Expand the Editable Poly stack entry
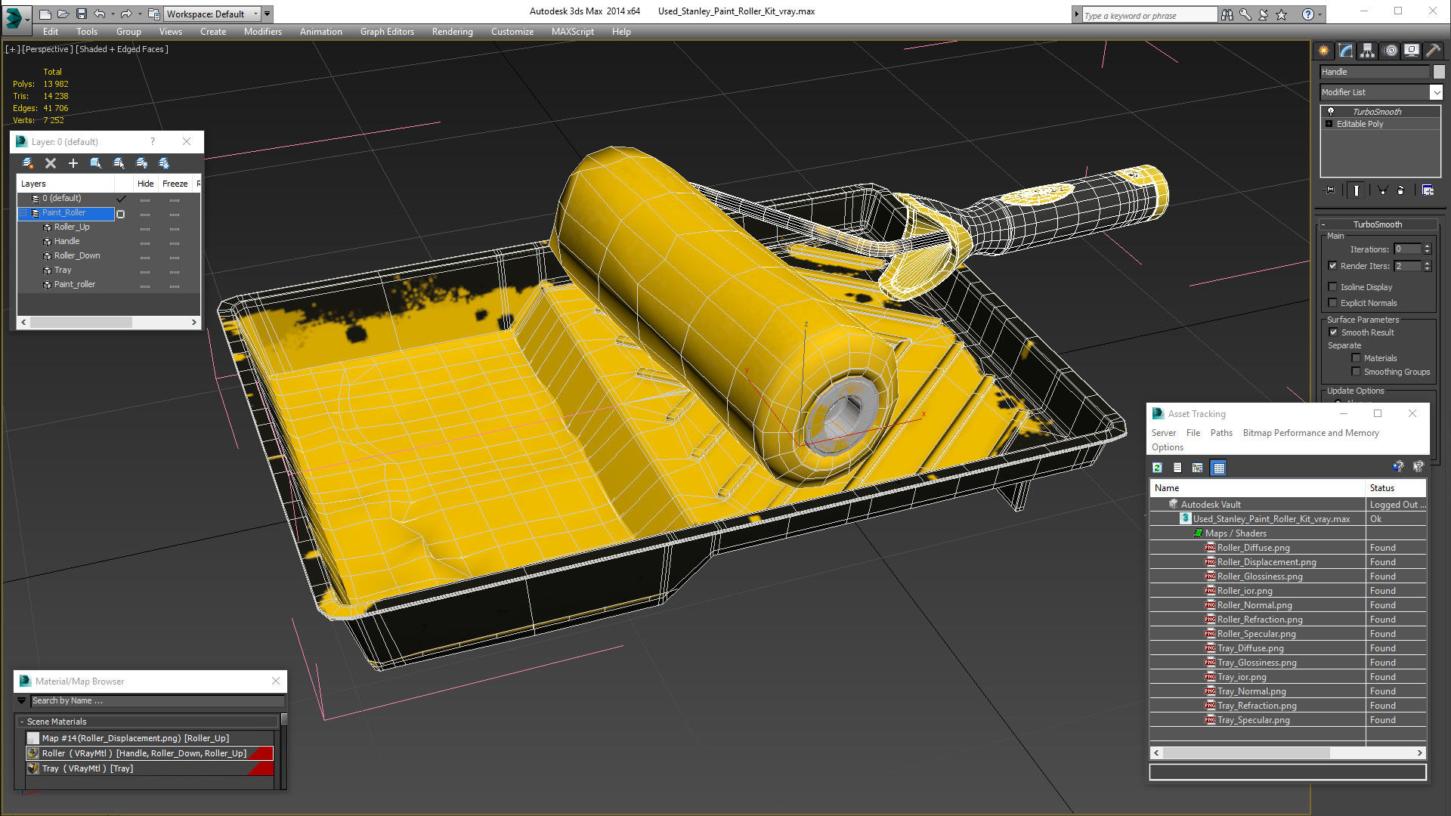Screen dimensions: 1451x816 tap(1329, 124)
